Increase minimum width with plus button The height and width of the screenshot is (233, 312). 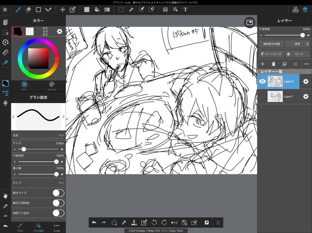pos(62,174)
